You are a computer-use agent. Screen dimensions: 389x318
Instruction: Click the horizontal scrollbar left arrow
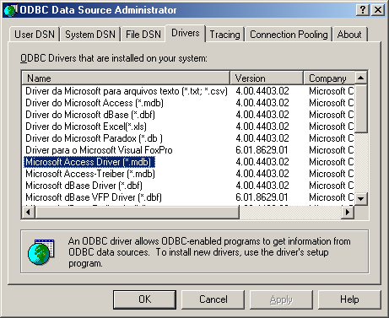[29, 212]
